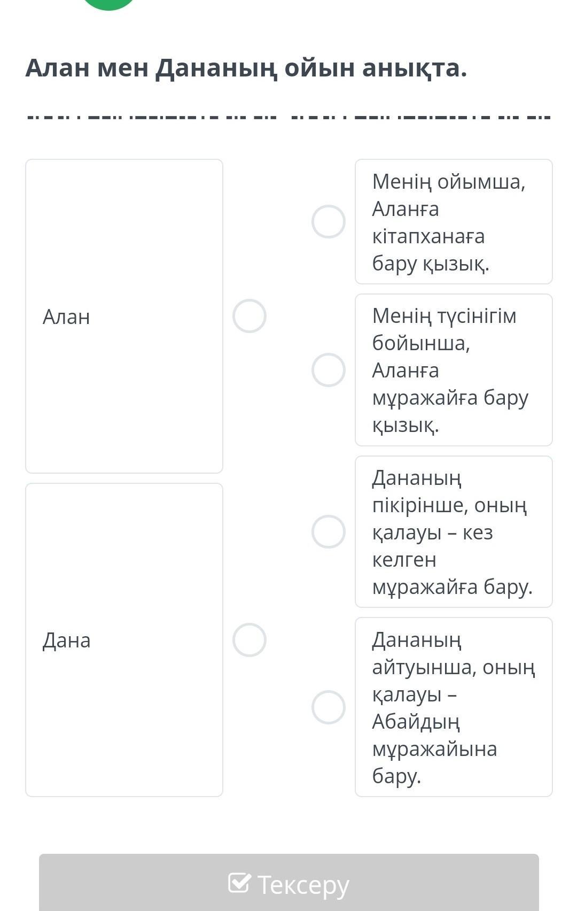Click the Алан card
The image size is (577, 911).
124,374
